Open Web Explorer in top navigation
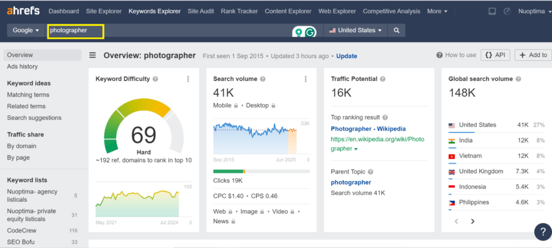This screenshot has width=552, height=248. click(337, 11)
